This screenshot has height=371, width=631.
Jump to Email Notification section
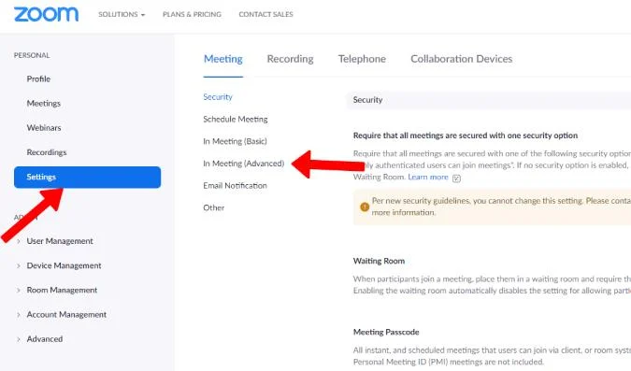(235, 185)
